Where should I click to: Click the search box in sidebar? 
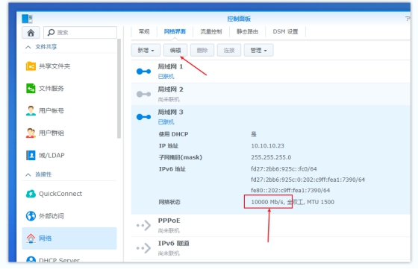pyautogui.click(x=80, y=33)
